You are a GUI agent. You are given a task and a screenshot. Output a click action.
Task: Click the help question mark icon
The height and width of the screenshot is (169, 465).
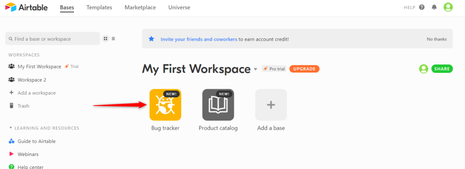click(422, 7)
